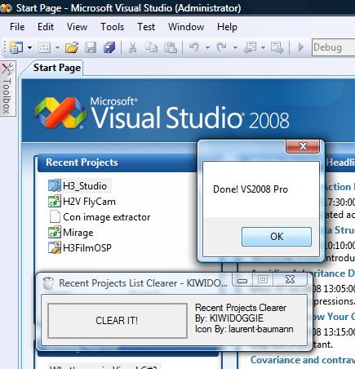
Task: Open the Undo history dropdown arrow
Action: pos(207,48)
